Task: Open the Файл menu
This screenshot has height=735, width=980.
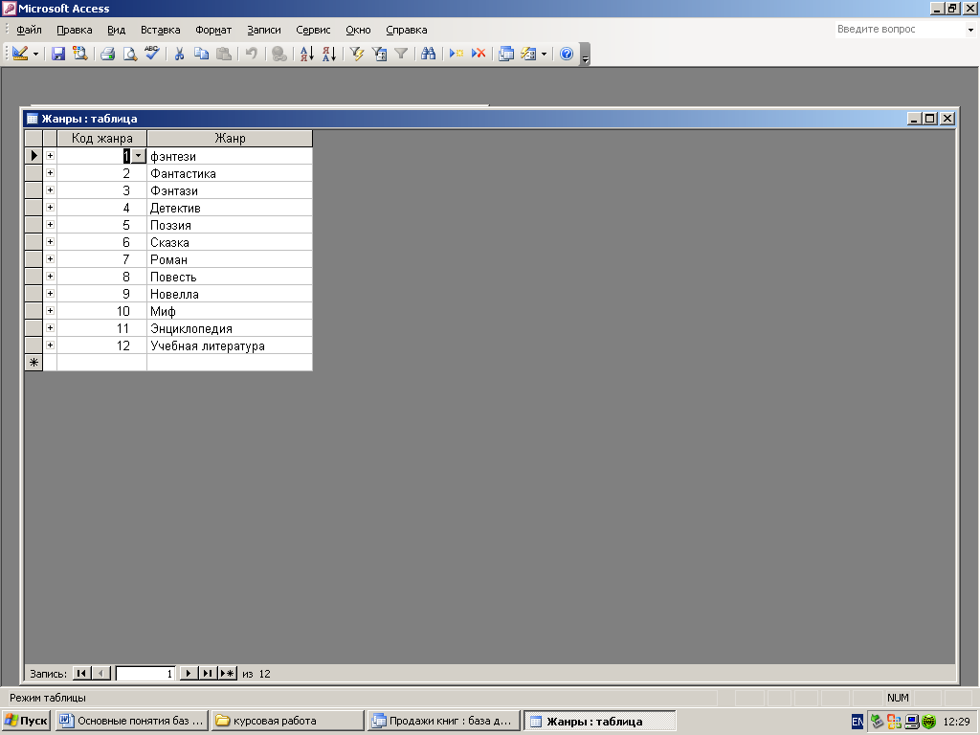Action: pos(29,30)
